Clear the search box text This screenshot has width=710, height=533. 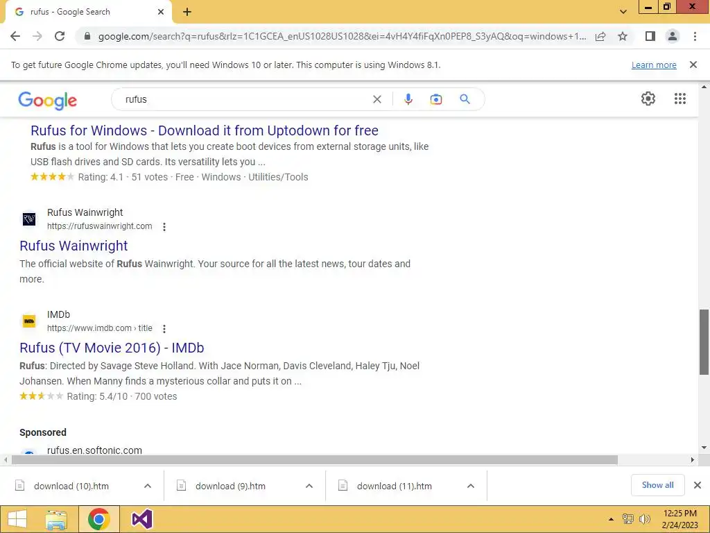(x=376, y=99)
